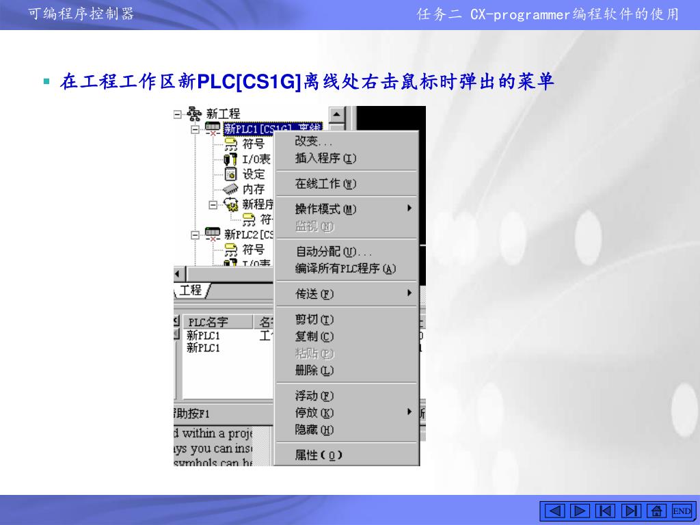Select 符号 label under 新PLC1

point(253,144)
